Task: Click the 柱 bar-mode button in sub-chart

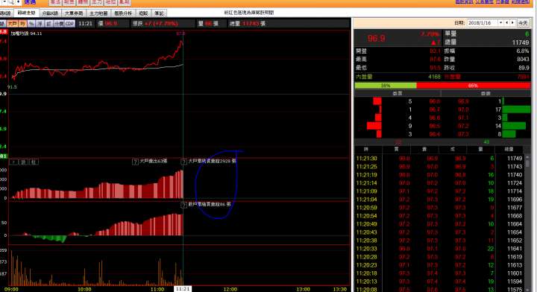Action: (x=34, y=162)
